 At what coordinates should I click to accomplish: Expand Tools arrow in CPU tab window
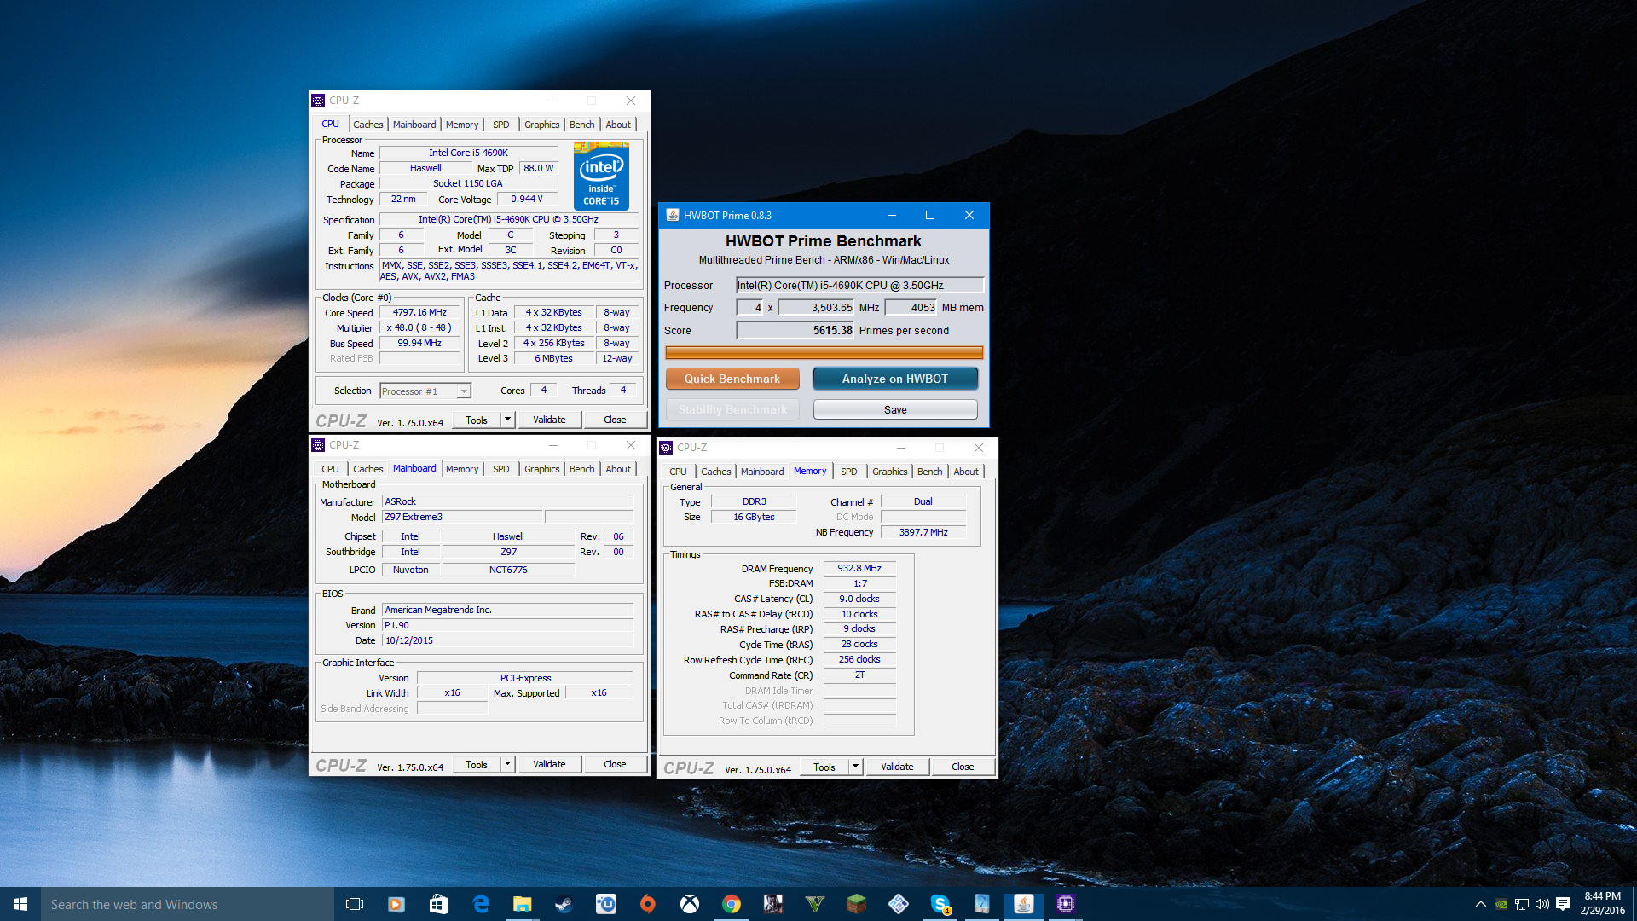507,420
